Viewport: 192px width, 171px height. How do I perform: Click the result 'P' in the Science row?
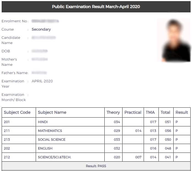pyautogui.click(x=177, y=157)
